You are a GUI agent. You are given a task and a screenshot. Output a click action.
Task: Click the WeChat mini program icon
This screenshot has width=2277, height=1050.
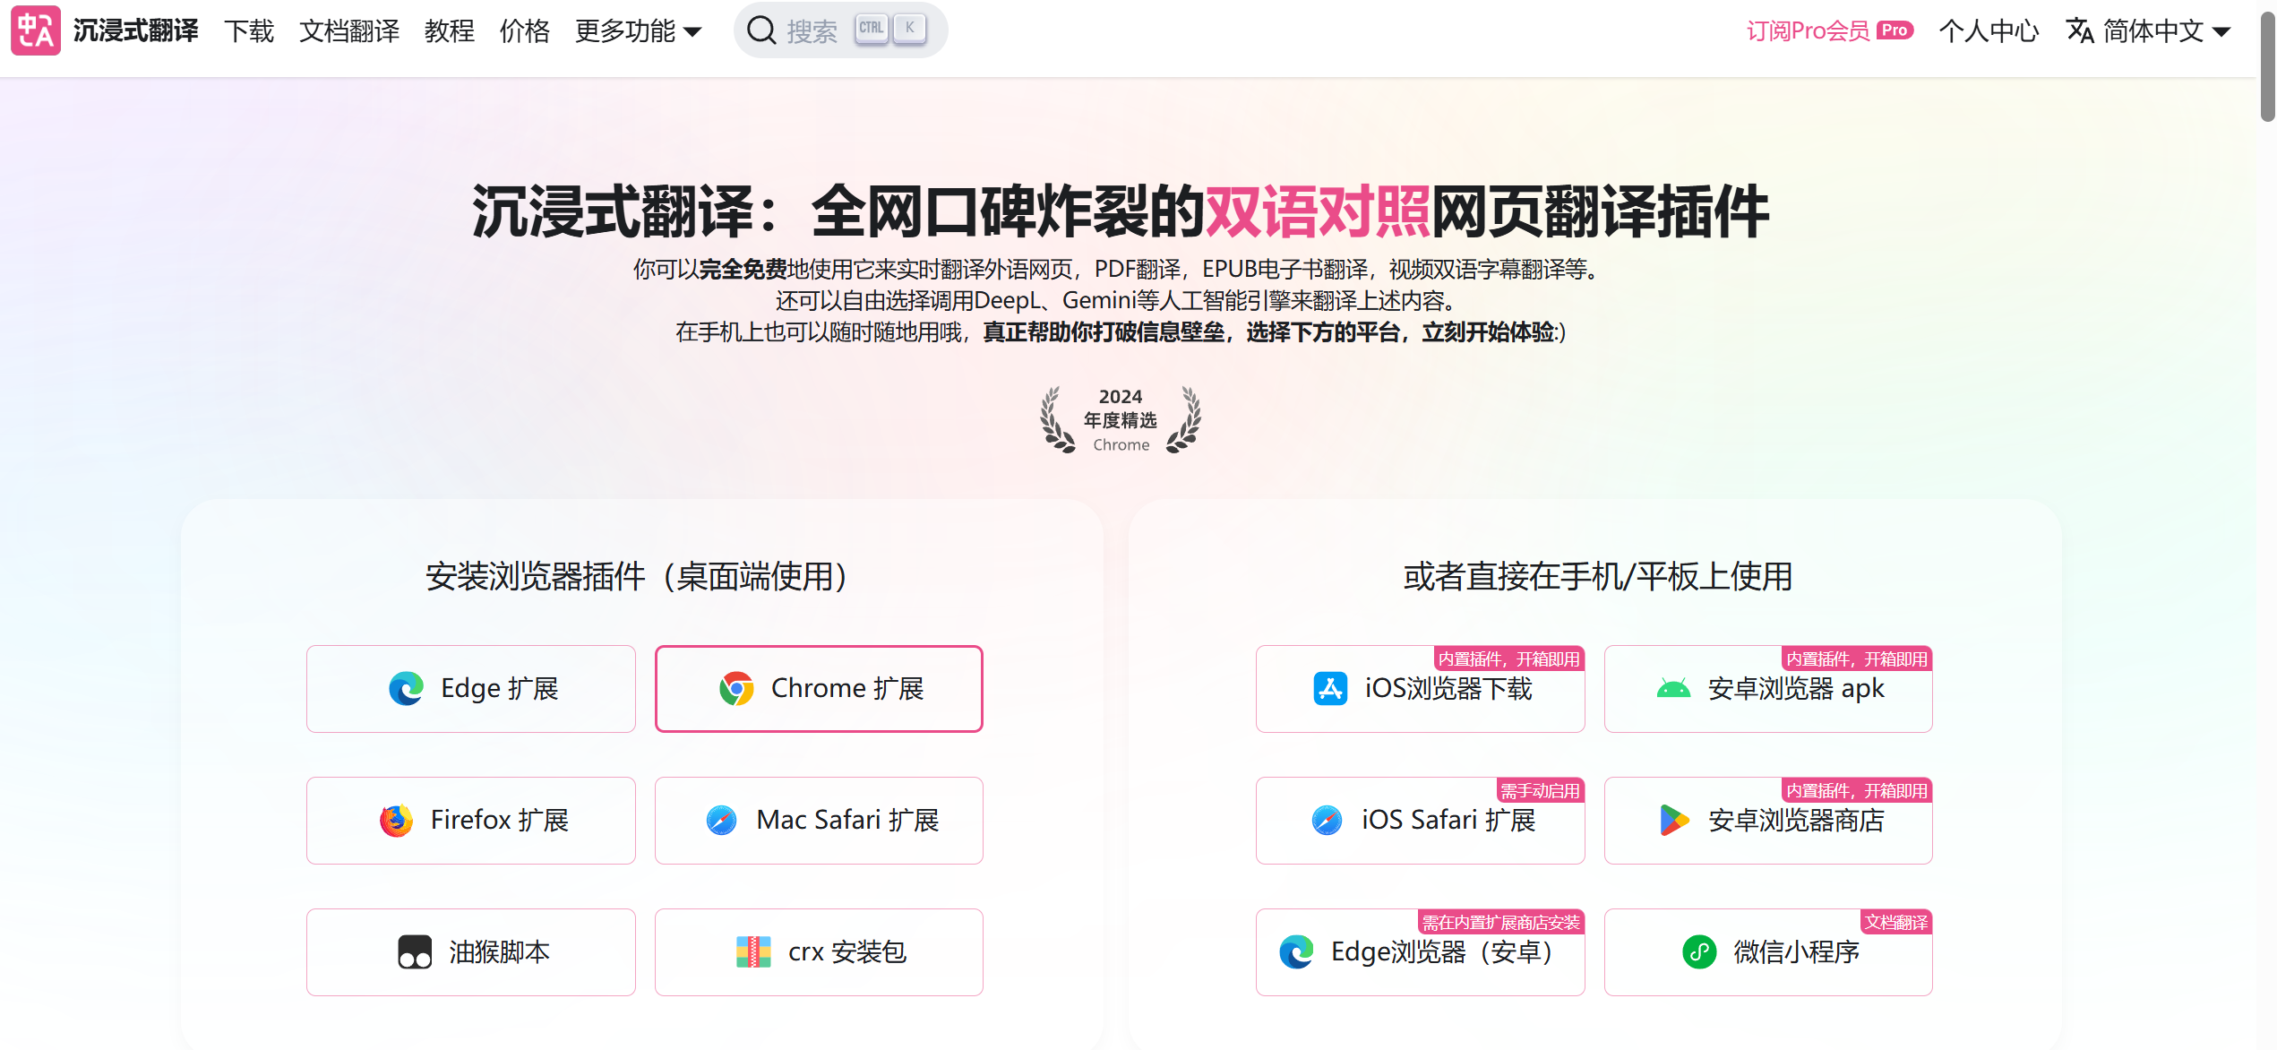click(x=1699, y=952)
